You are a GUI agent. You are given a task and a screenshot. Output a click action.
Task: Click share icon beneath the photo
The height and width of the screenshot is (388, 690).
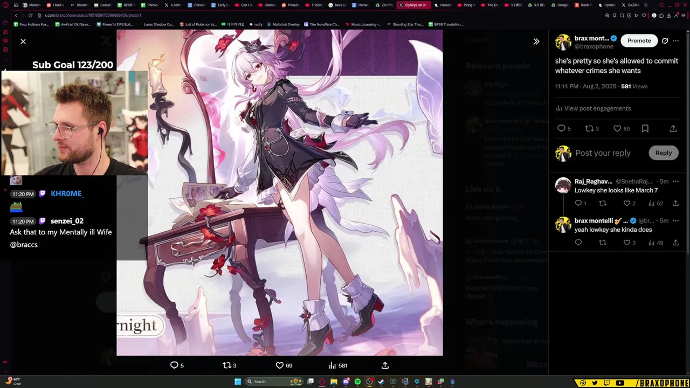tap(385, 365)
